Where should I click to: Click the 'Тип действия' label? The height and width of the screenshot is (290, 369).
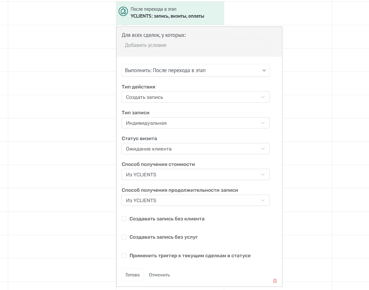139,87
